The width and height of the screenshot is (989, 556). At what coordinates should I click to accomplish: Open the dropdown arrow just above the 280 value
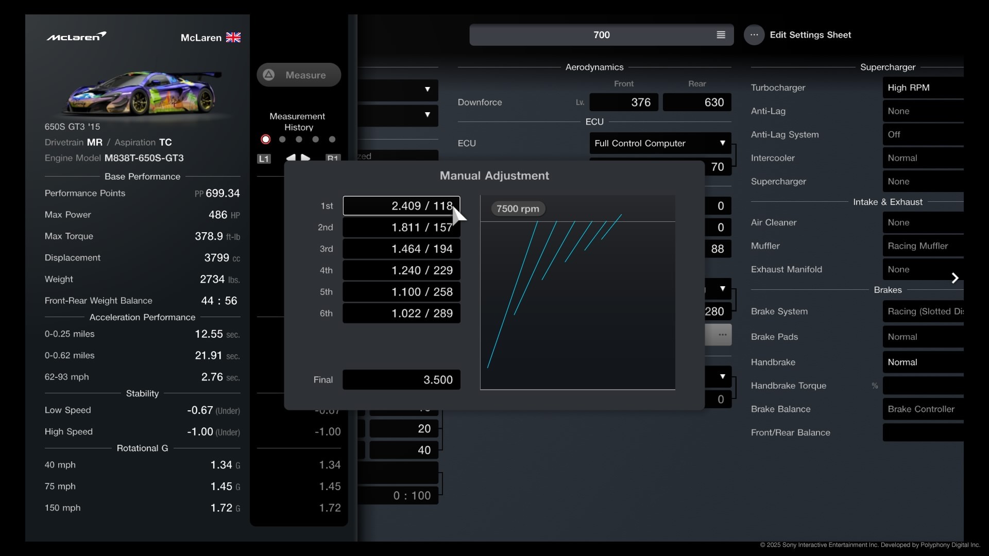[x=723, y=289]
